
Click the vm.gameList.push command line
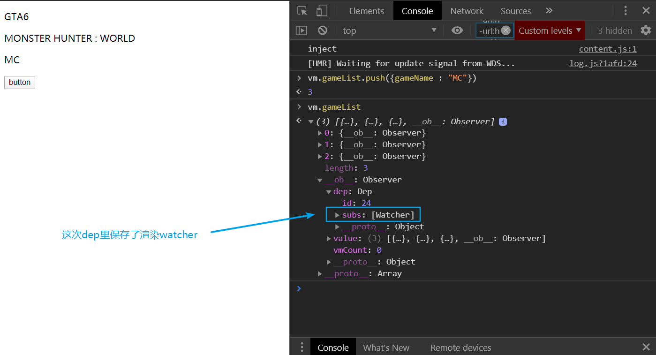(392, 78)
